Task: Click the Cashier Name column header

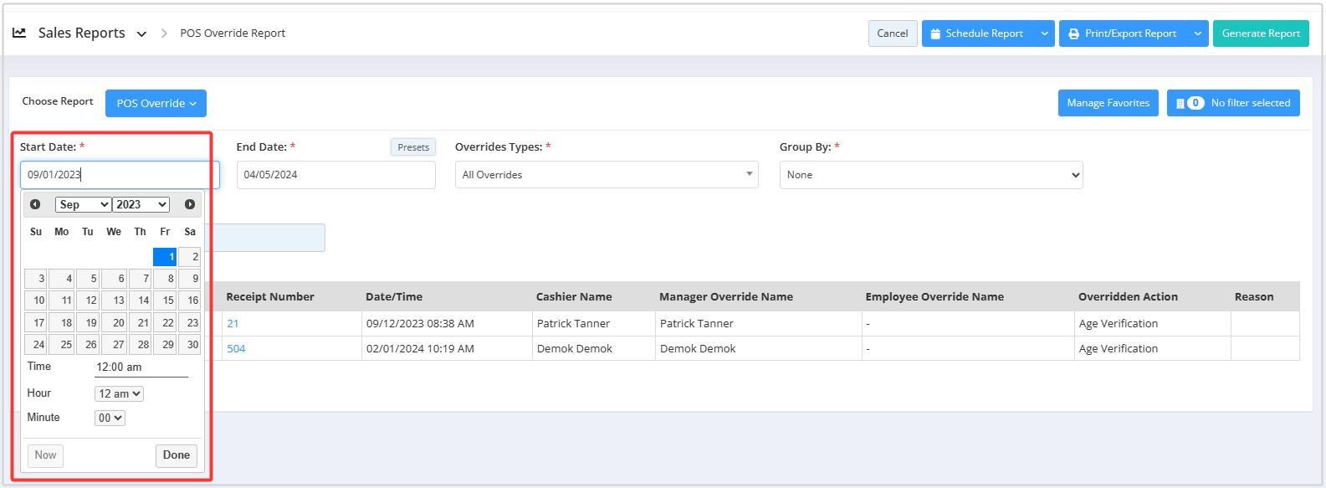Action: coord(574,296)
